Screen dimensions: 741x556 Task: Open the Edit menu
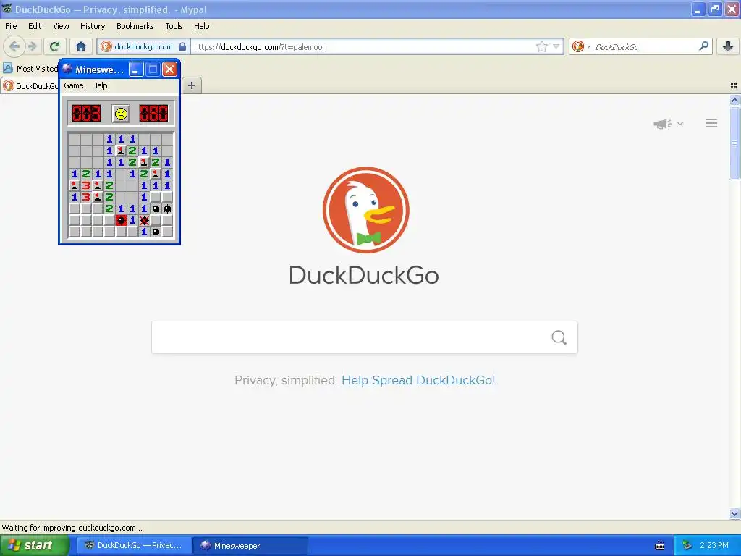[35, 26]
